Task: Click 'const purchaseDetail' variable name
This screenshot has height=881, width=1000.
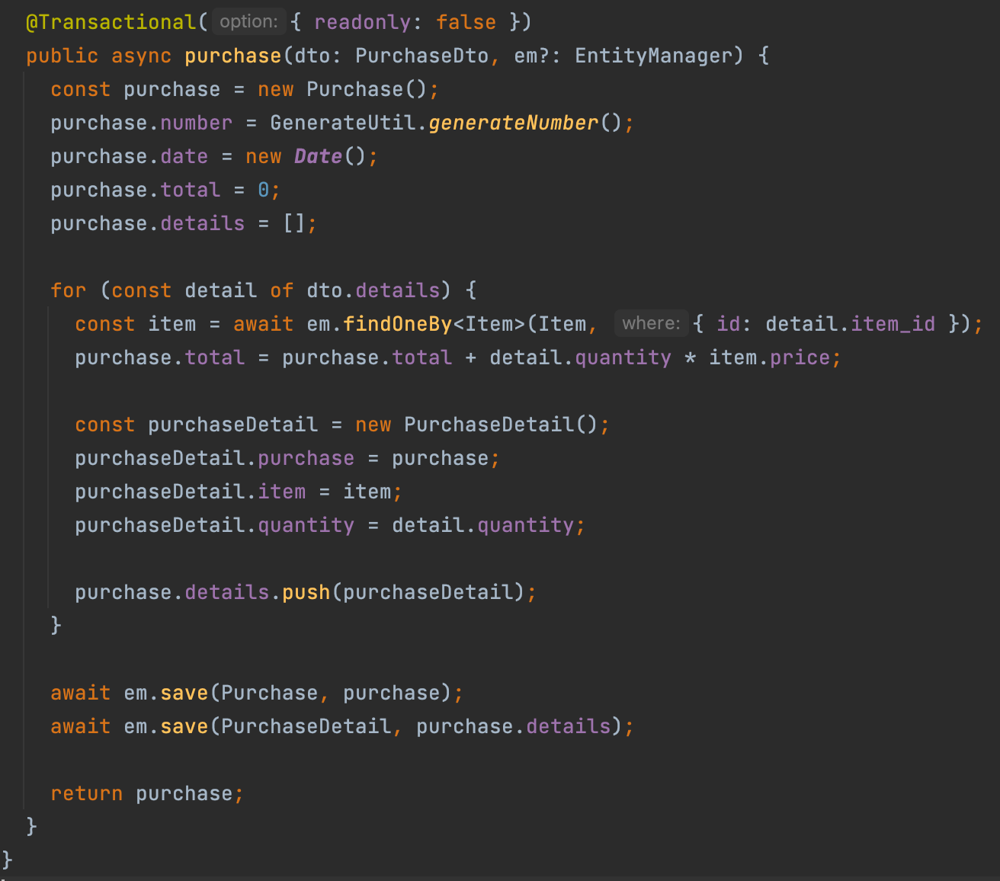Action: [x=232, y=424]
